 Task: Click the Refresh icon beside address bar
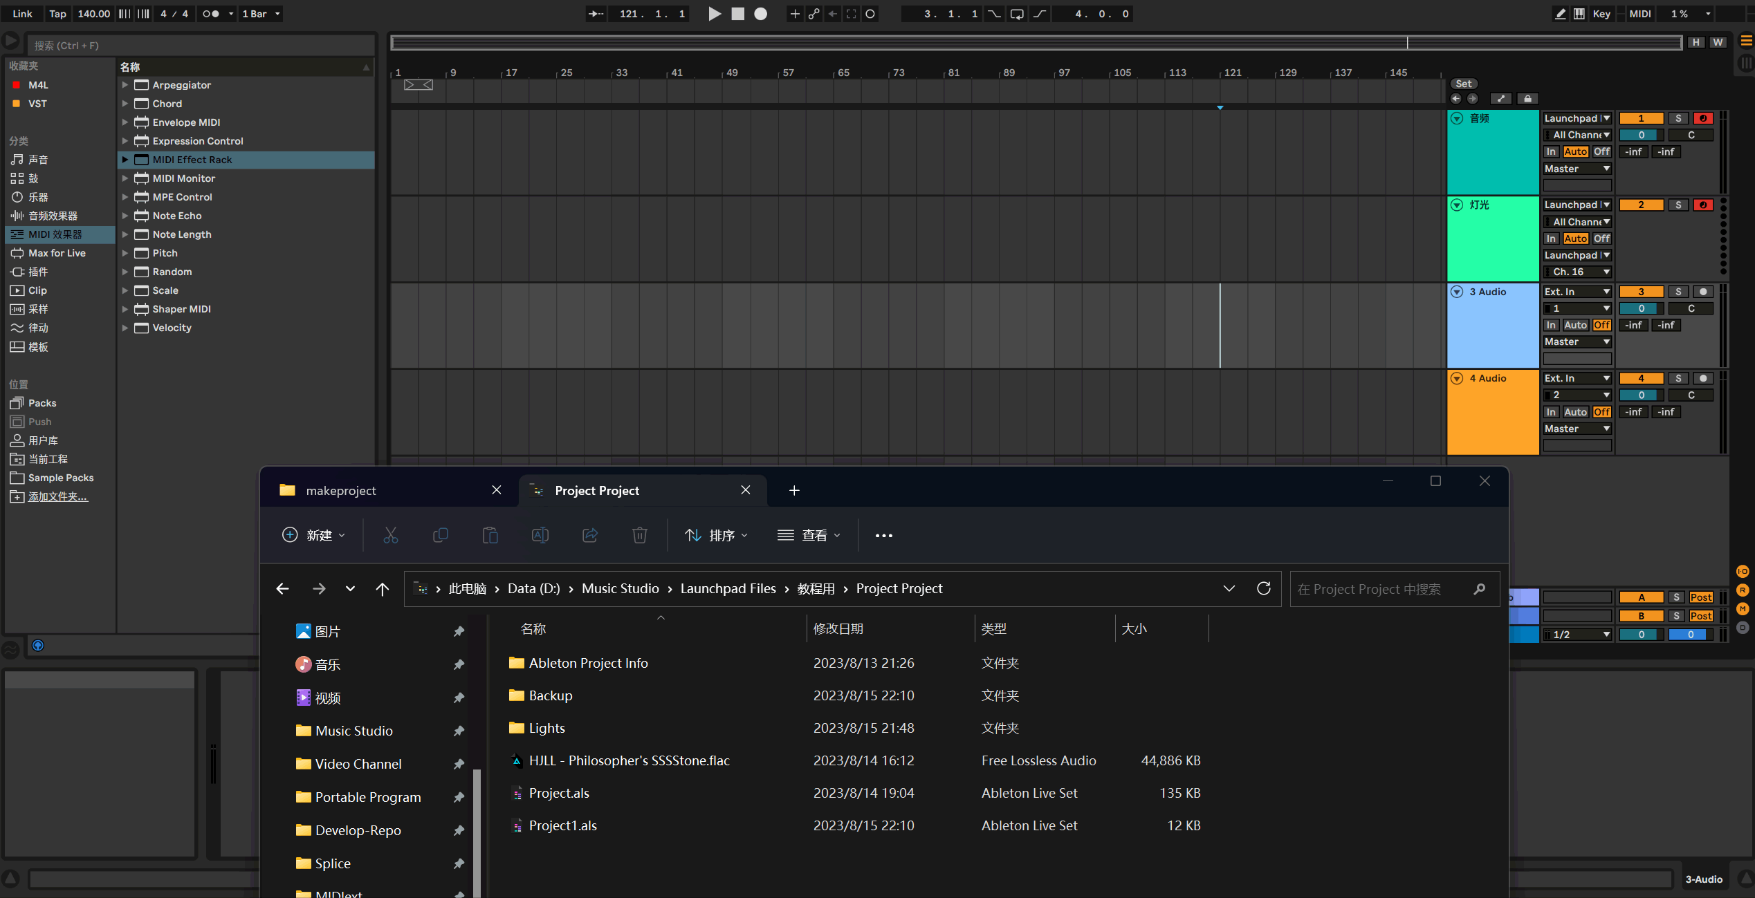tap(1263, 588)
